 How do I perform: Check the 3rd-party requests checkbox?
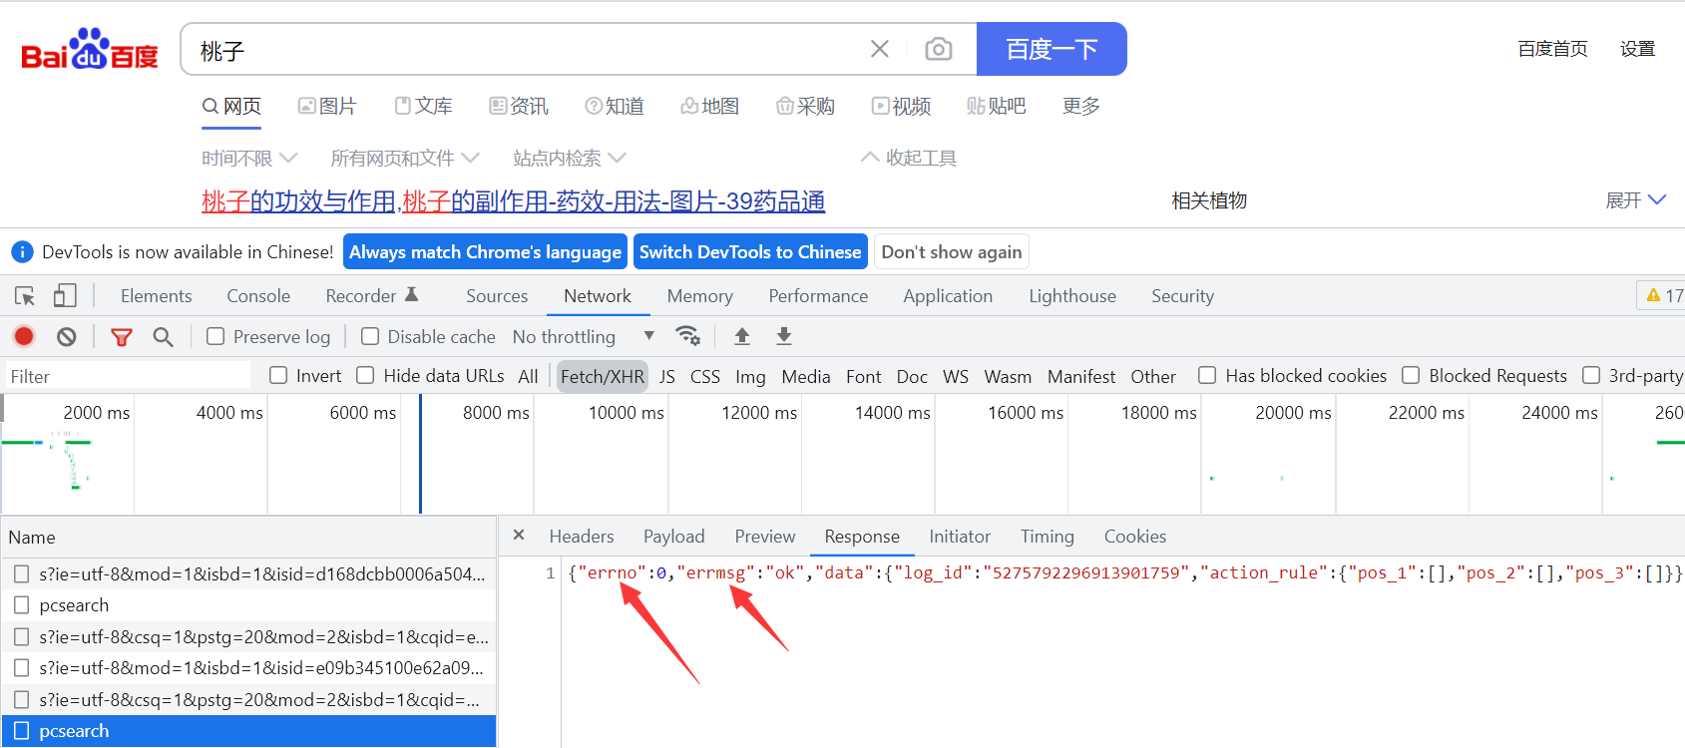pos(1591,375)
